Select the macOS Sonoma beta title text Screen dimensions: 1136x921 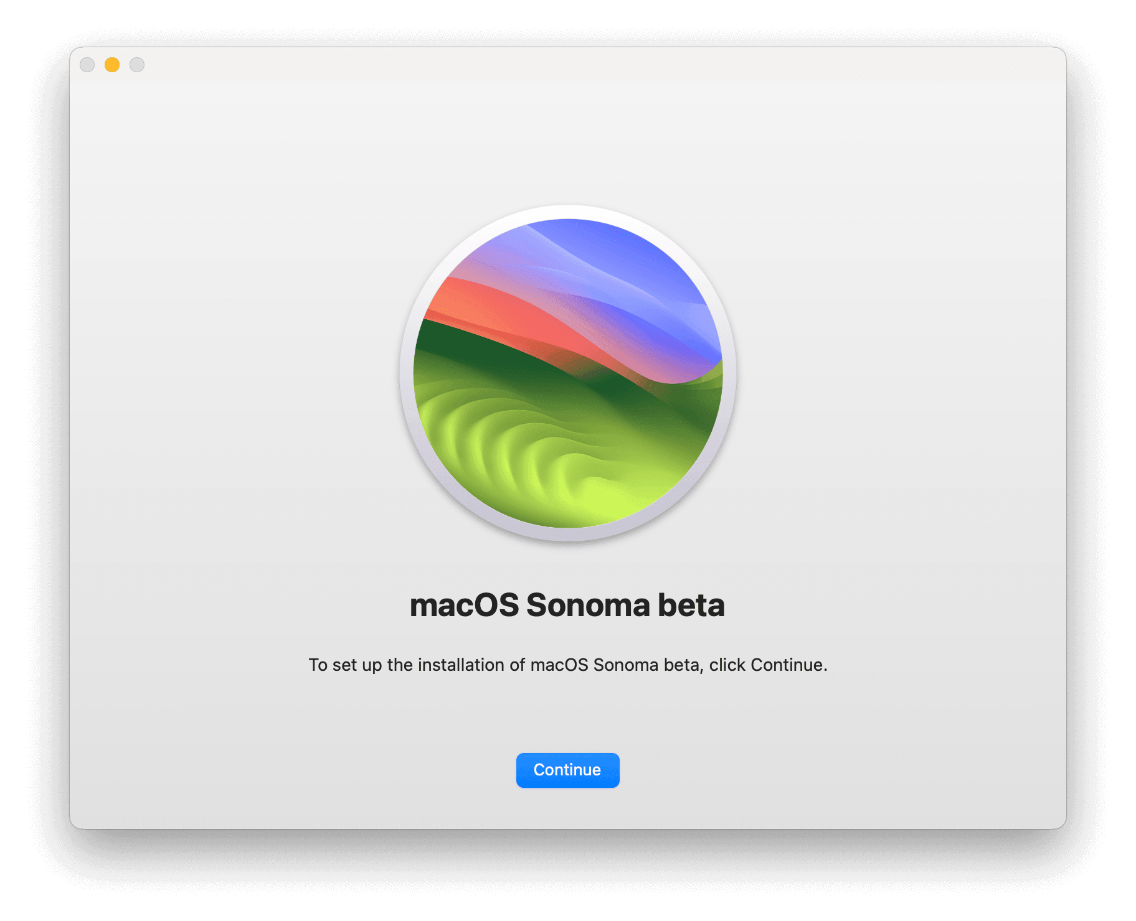tap(567, 604)
